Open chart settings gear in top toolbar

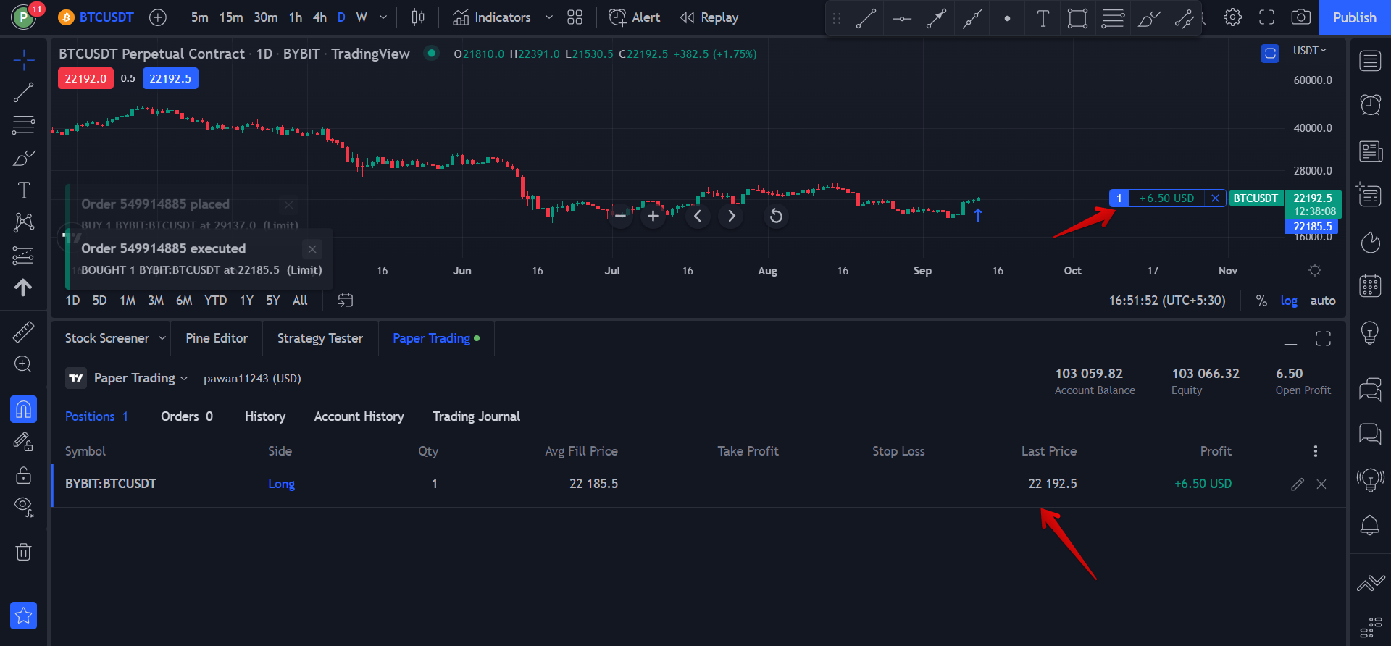[x=1232, y=17]
